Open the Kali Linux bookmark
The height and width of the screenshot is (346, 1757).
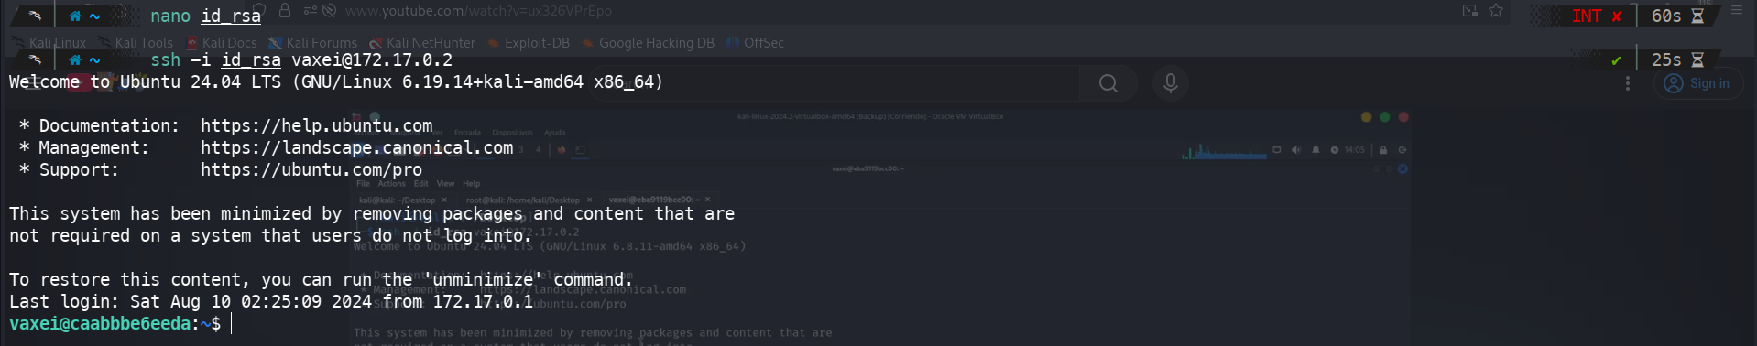tap(49, 43)
